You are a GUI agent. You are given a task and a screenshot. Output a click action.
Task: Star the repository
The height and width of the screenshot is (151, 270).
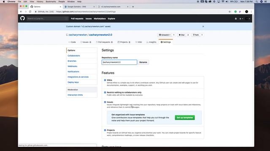pos(182,35)
